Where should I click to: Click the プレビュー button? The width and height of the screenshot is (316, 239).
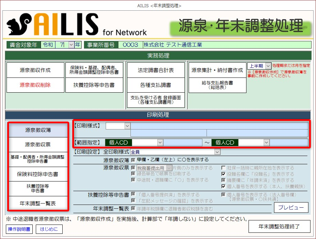tap(291, 207)
